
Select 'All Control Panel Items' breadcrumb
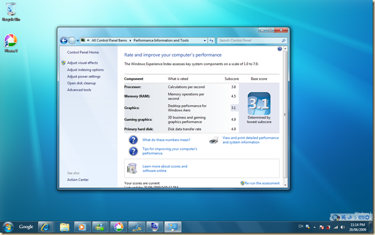109,40
